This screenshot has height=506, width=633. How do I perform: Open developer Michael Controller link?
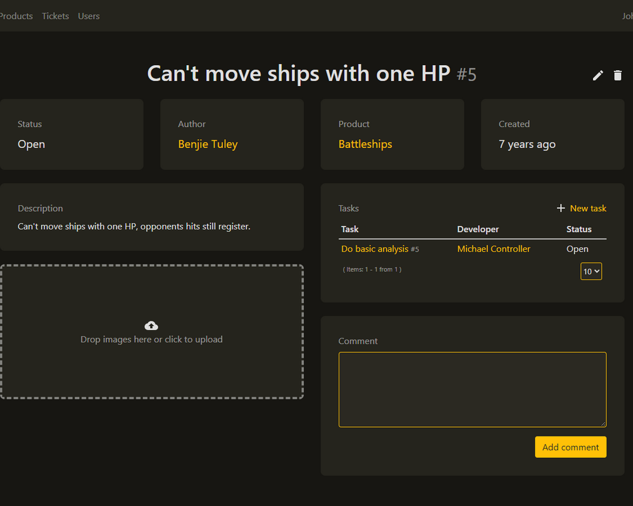point(494,249)
